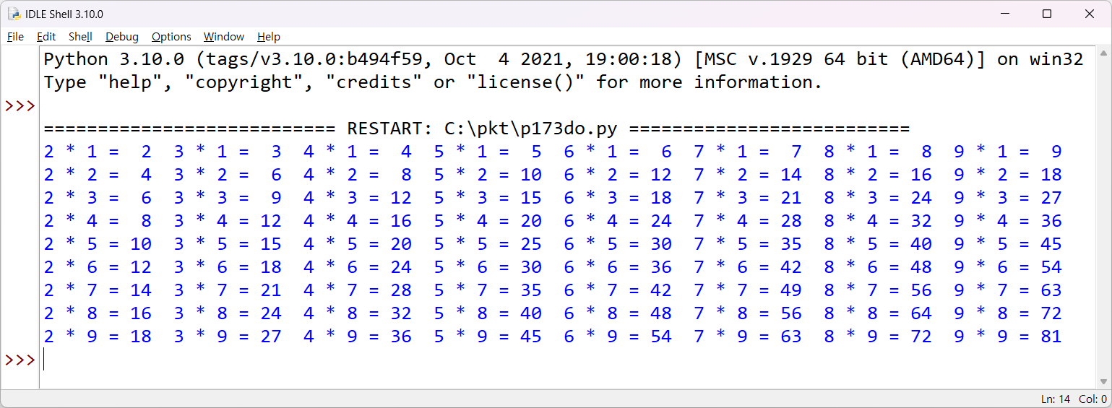Click the IDLE Python icon in title bar
Image resolution: width=1112 pixels, height=408 pixels.
pyautogui.click(x=14, y=14)
